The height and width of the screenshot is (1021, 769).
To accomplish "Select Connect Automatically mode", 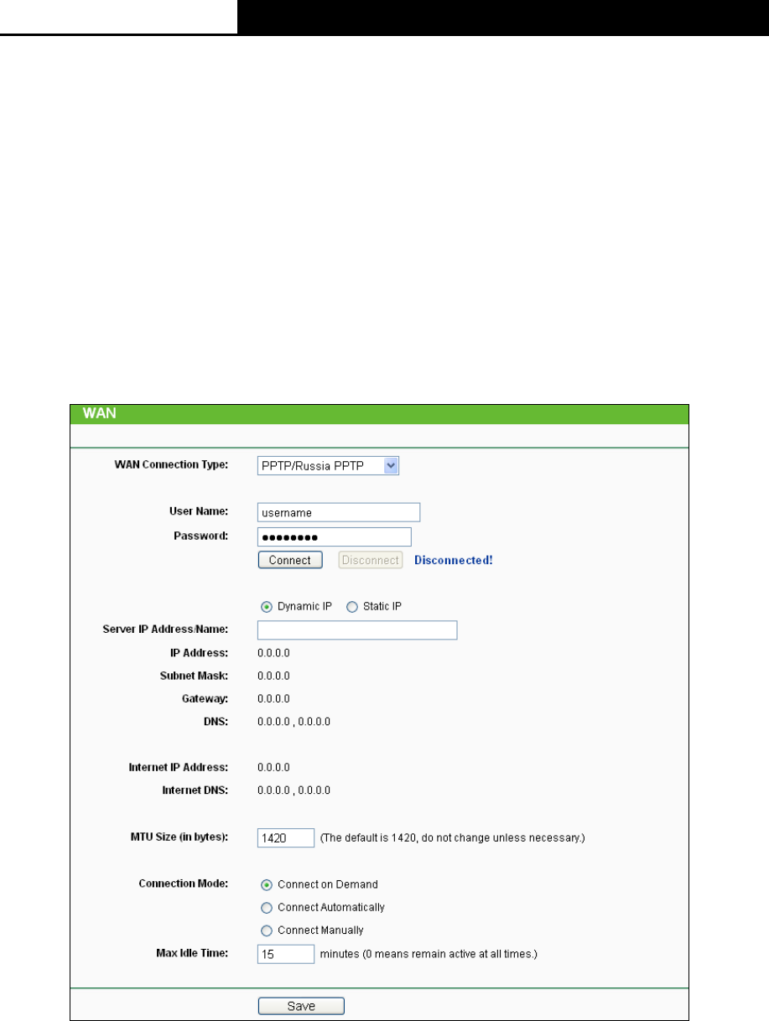I will coord(268,907).
